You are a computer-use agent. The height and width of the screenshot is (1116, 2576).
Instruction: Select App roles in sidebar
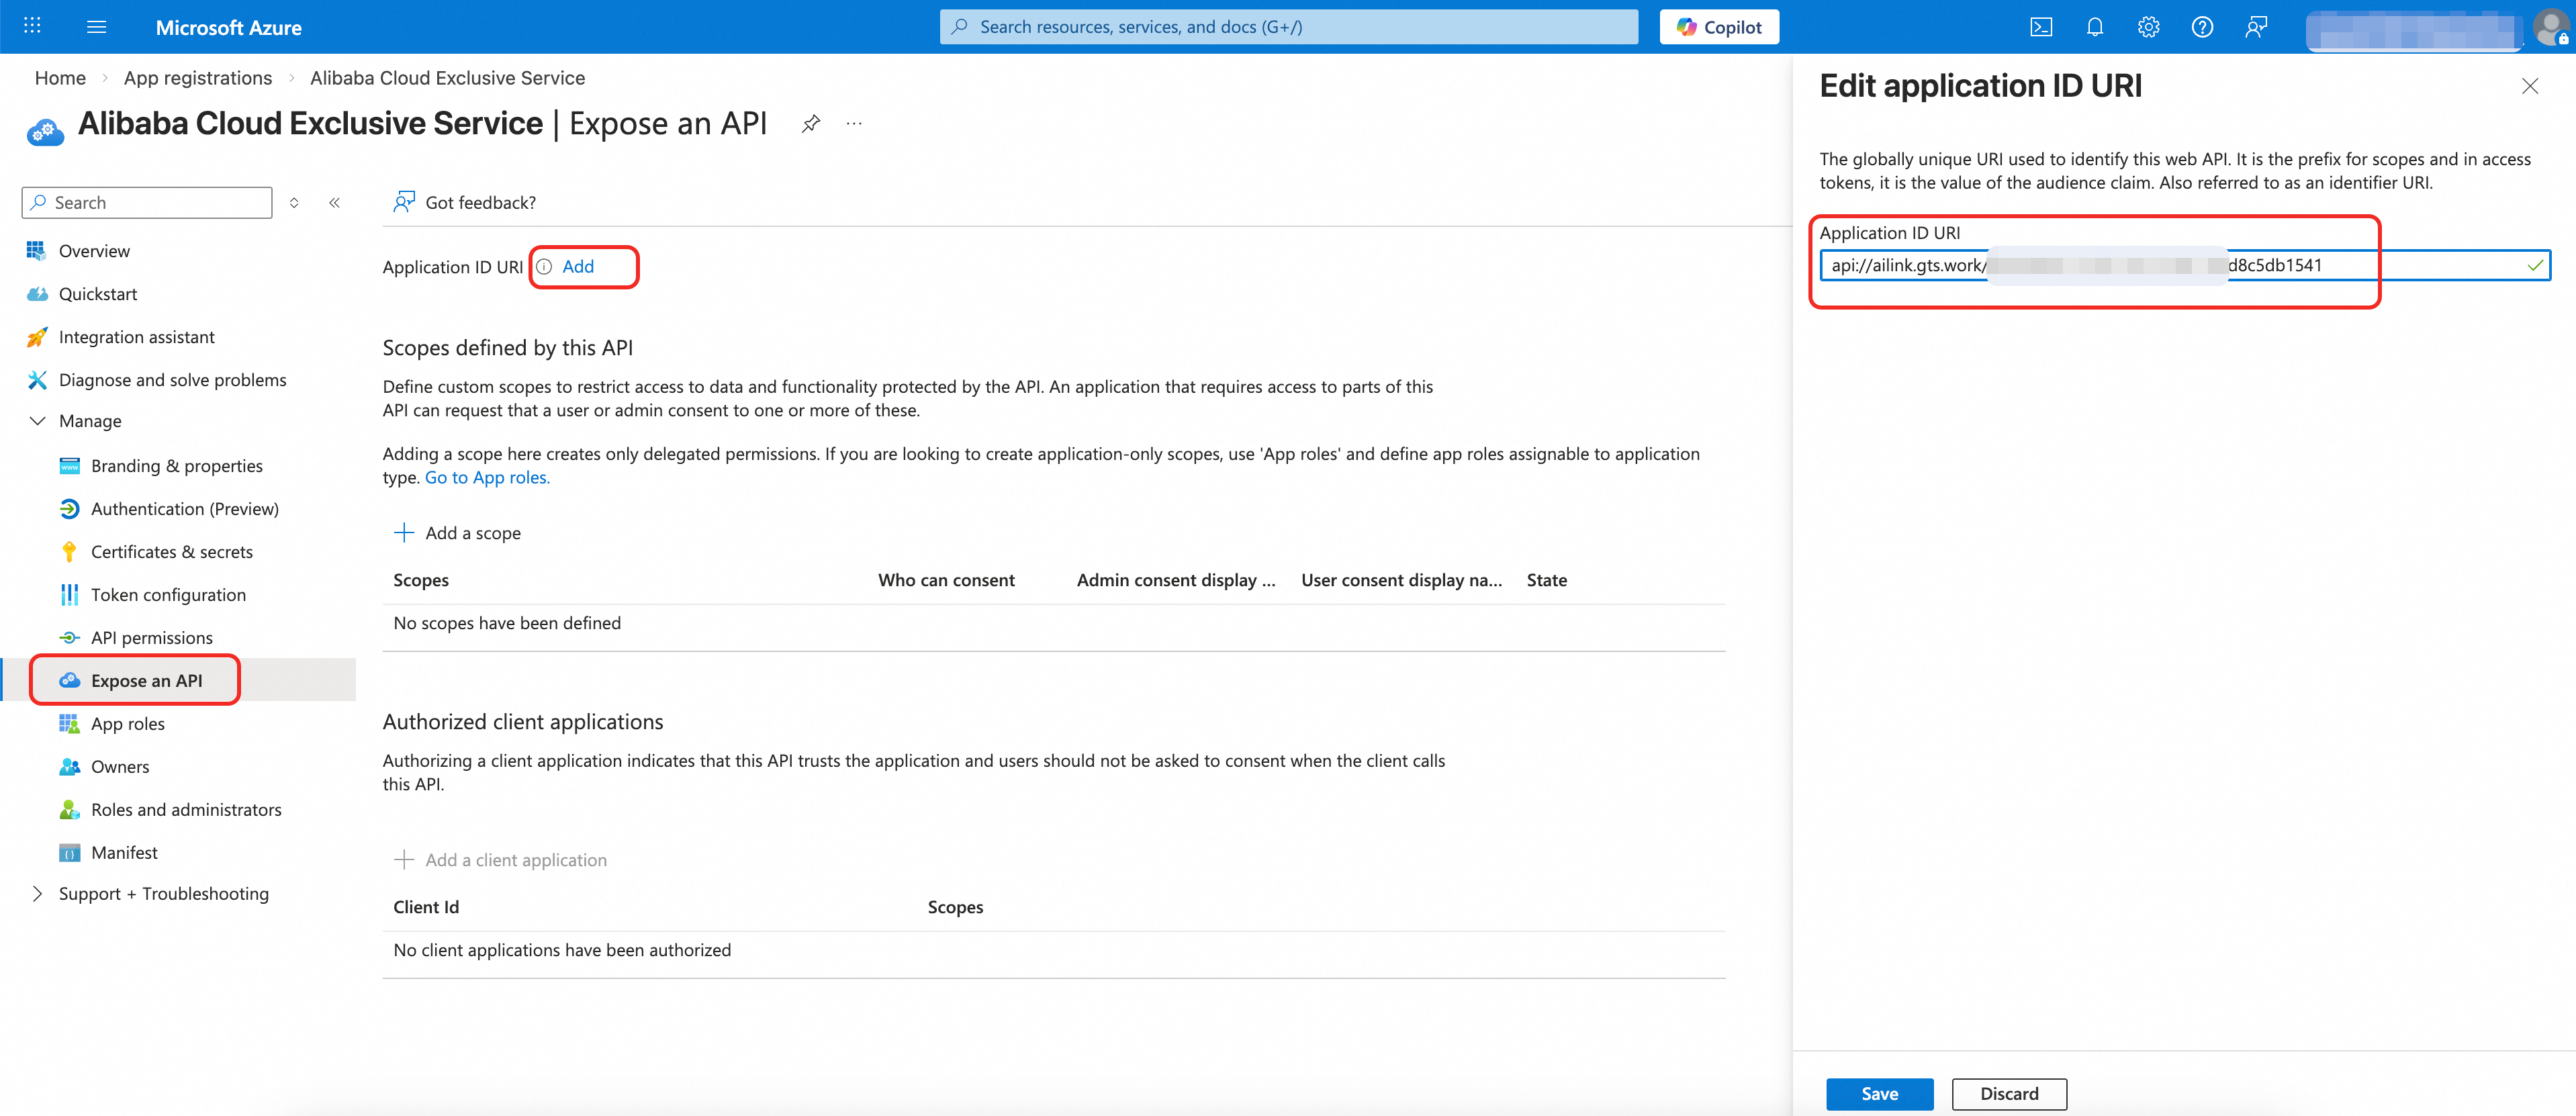click(x=127, y=724)
